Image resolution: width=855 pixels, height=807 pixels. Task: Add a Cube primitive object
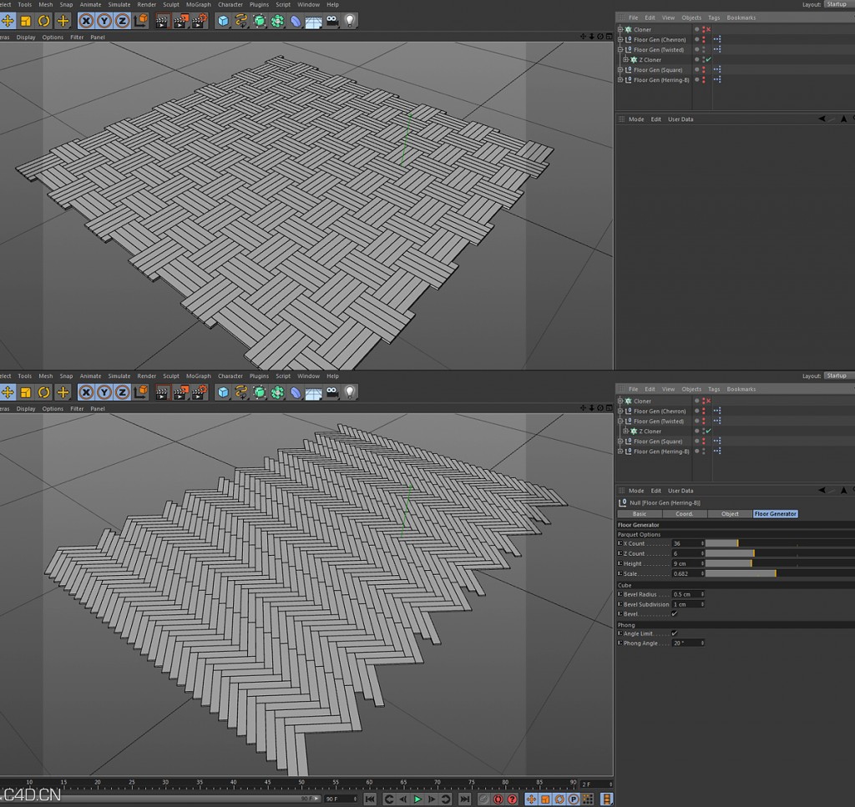225,21
